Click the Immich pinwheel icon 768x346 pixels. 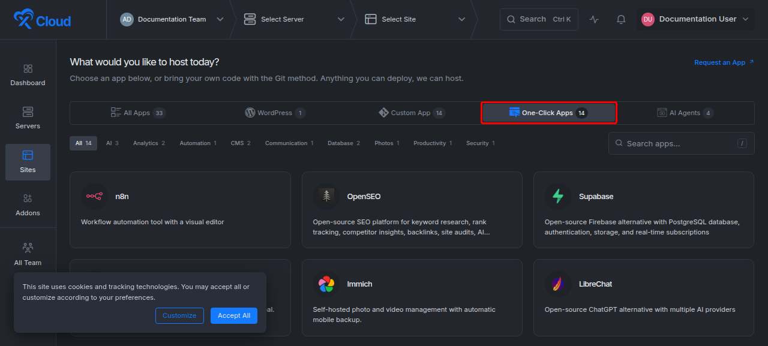click(326, 284)
